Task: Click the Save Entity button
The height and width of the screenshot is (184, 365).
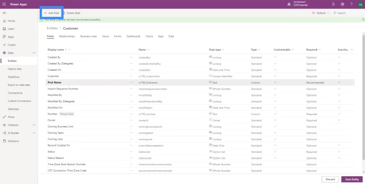Action: coord(352,179)
